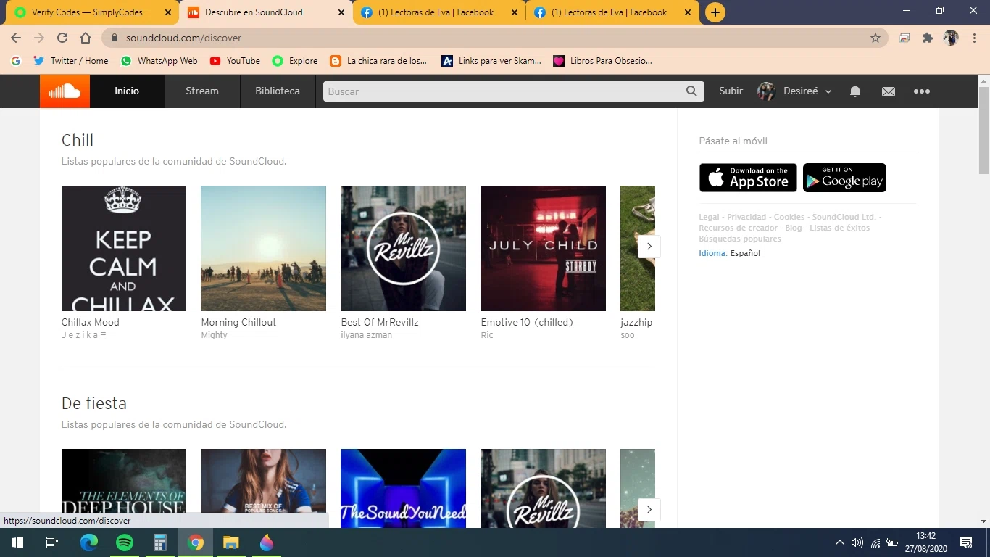Image resolution: width=990 pixels, height=557 pixels.
Task: Open Twitter / Home bookmark
Action: (71, 61)
